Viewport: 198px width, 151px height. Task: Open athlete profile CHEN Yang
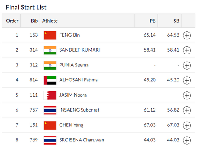[x=71, y=125]
